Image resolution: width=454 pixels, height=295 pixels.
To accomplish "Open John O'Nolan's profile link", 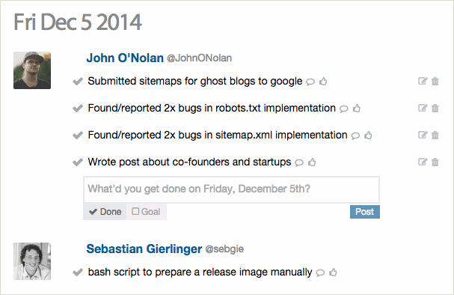I will pos(125,58).
